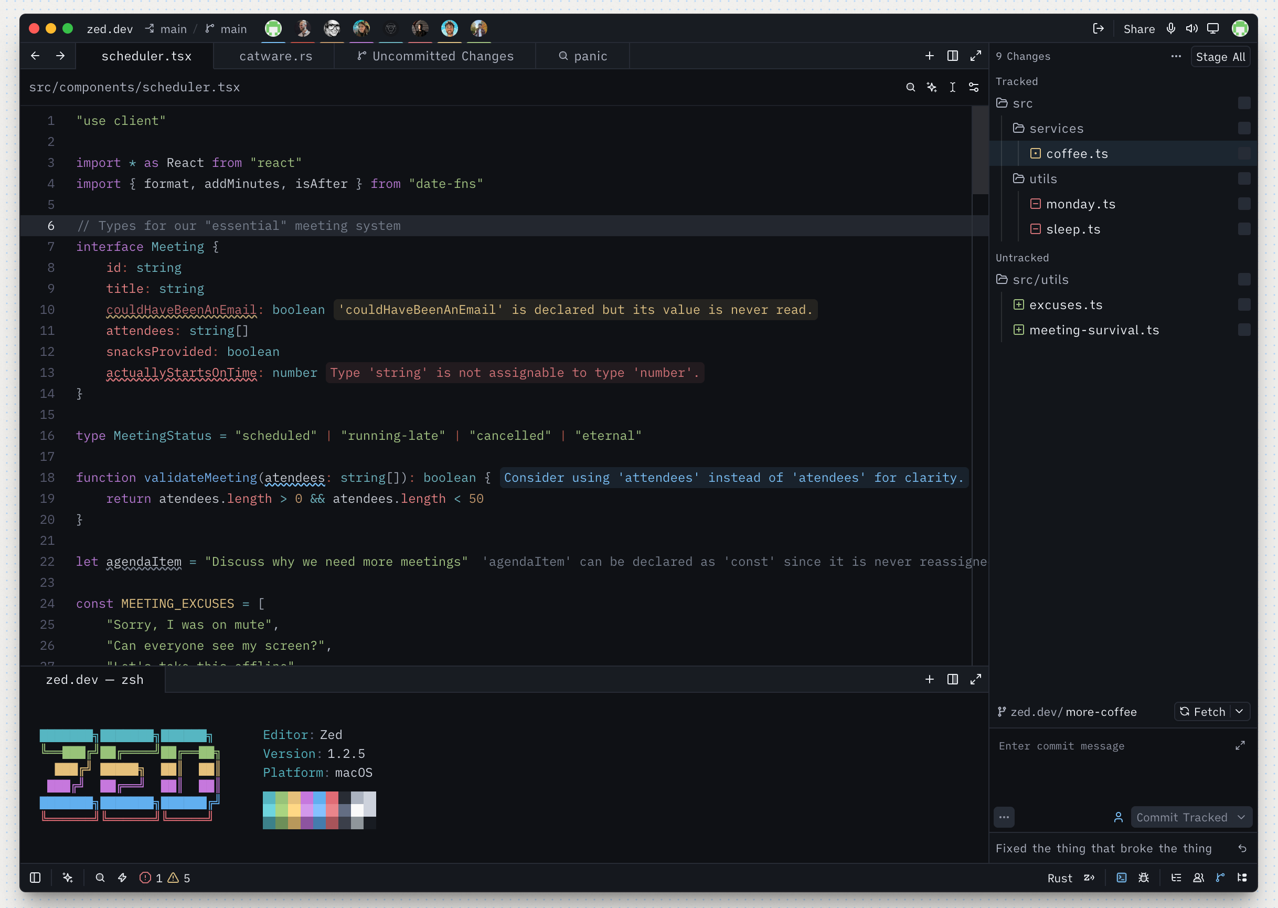Click the Stage All button
Image resolution: width=1278 pixels, height=908 pixels.
pos(1220,57)
